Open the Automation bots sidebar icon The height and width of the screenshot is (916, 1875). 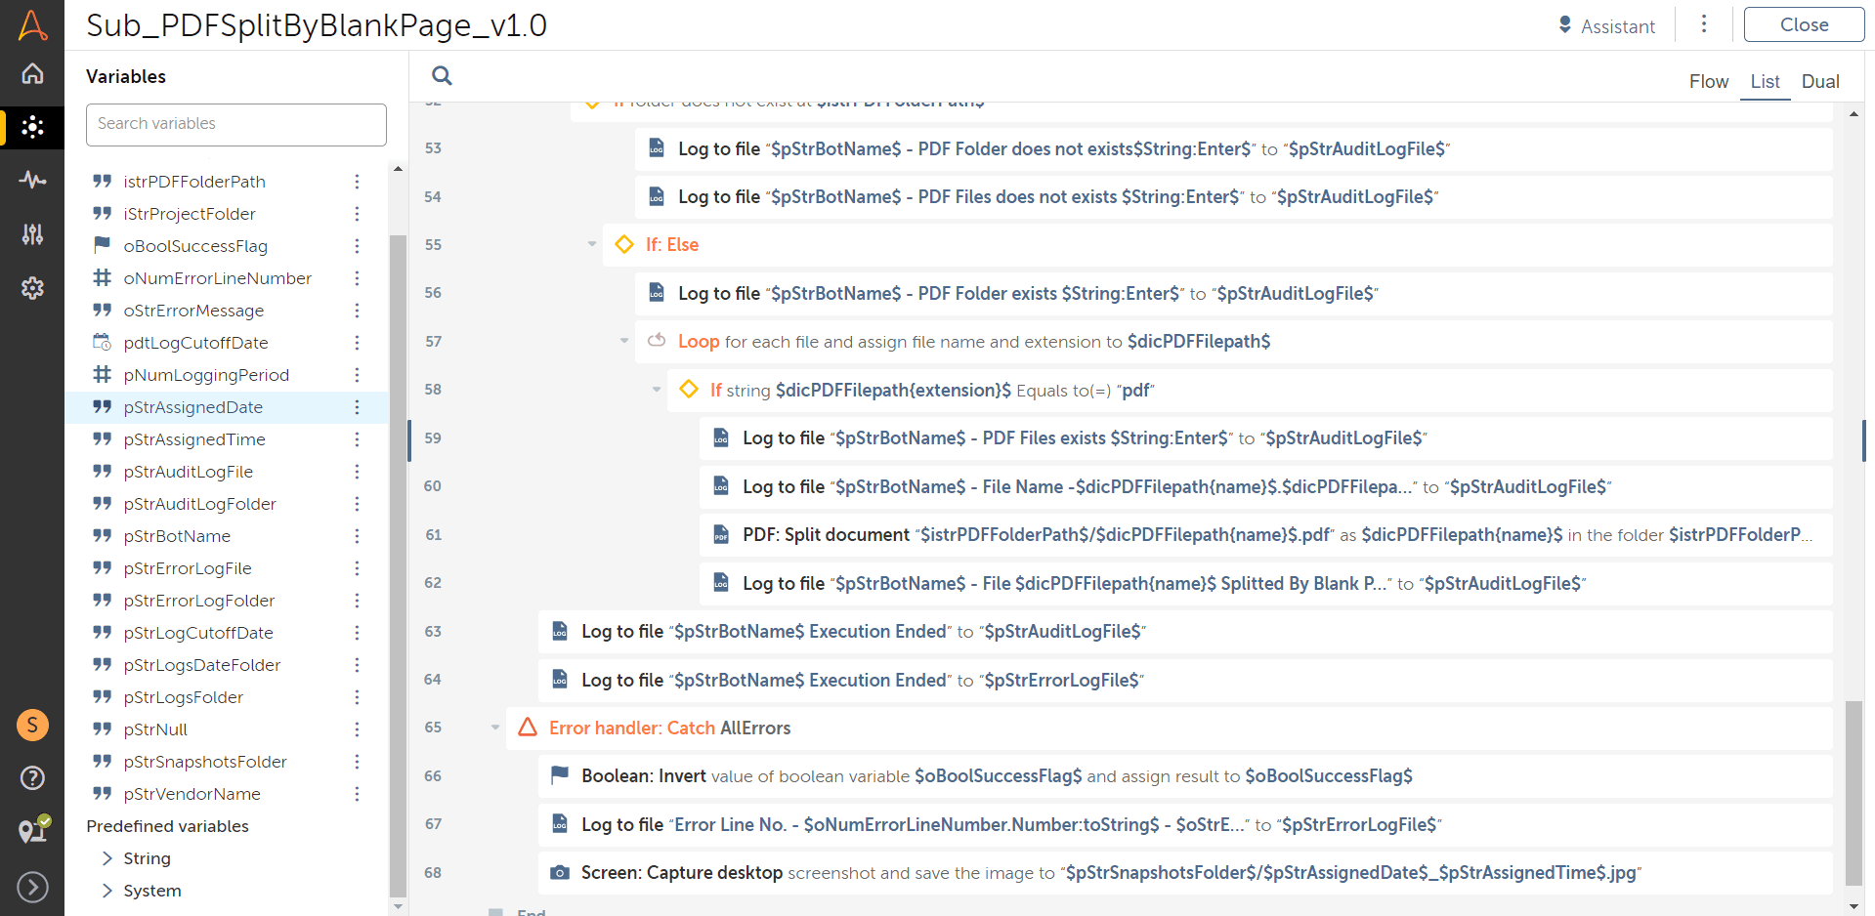[x=32, y=127]
